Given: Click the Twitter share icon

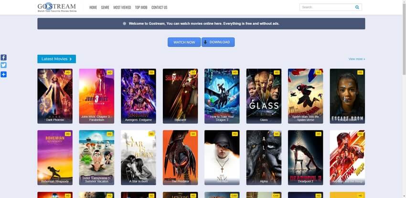Looking at the screenshot, I should 3,65.
